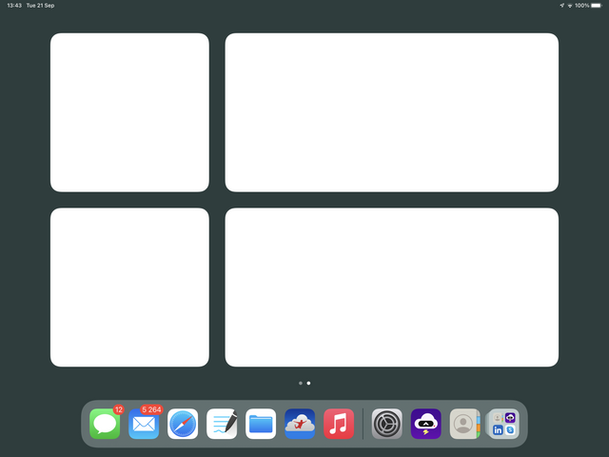Launch the cloud with red airplane app
The image size is (609, 457).
tap(300, 424)
